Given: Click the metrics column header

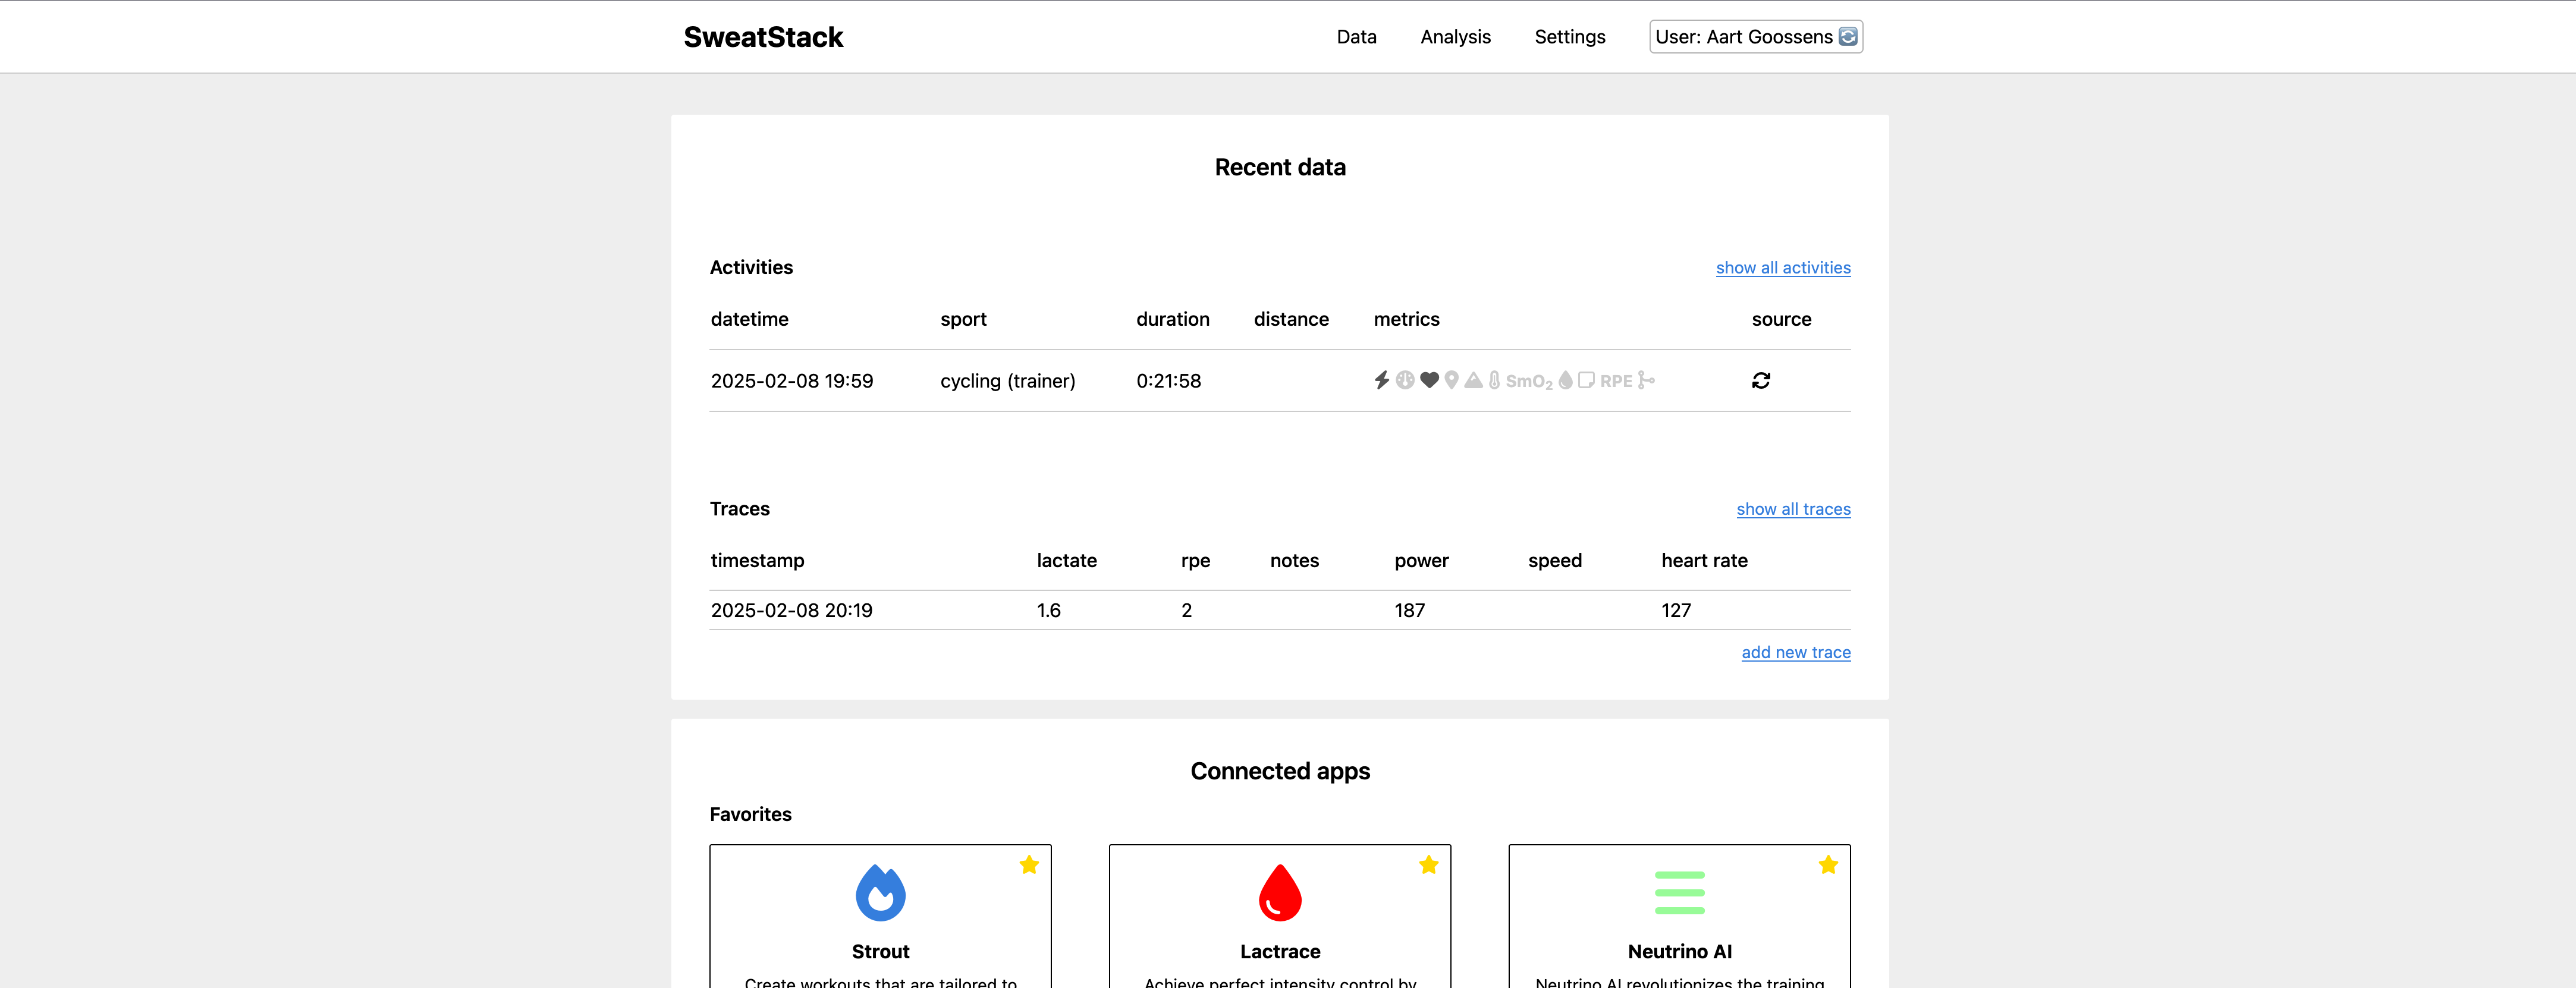Looking at the screenshot, I should pos(1406,319).
